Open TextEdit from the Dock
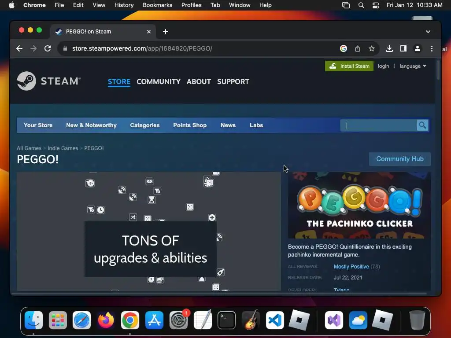This screenshot has width=451, height=338. coord(203,320)
